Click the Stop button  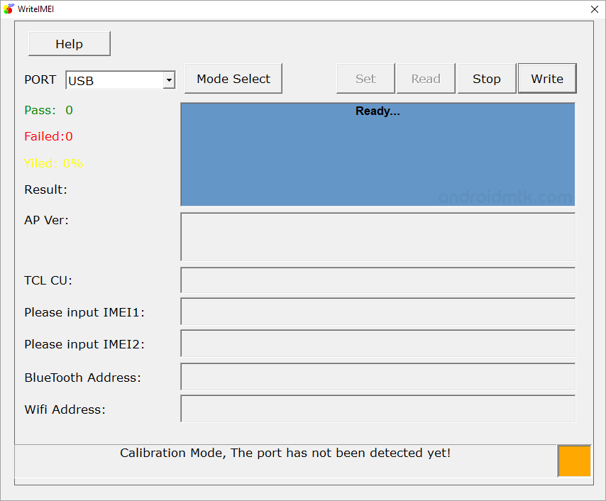click(487, 79)
